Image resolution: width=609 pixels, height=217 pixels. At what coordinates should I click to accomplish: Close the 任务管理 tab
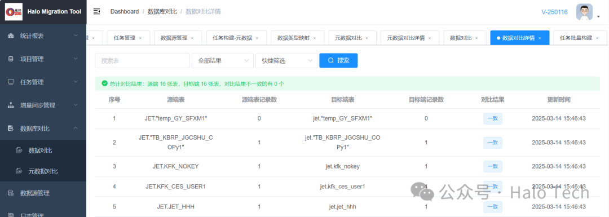tap(140, 38)
